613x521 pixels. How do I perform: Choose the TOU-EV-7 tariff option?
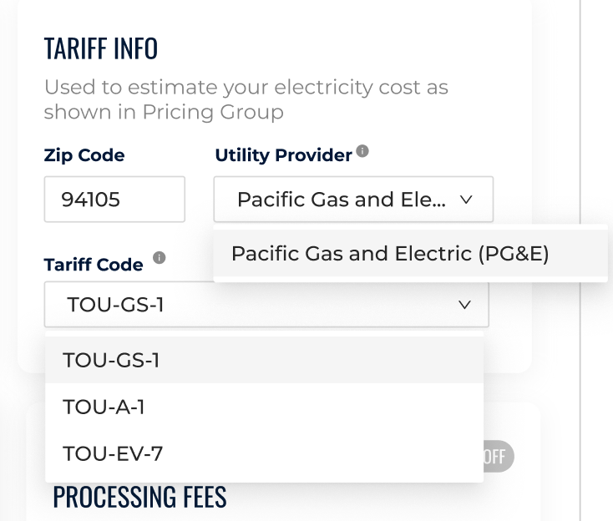[264, 453]
